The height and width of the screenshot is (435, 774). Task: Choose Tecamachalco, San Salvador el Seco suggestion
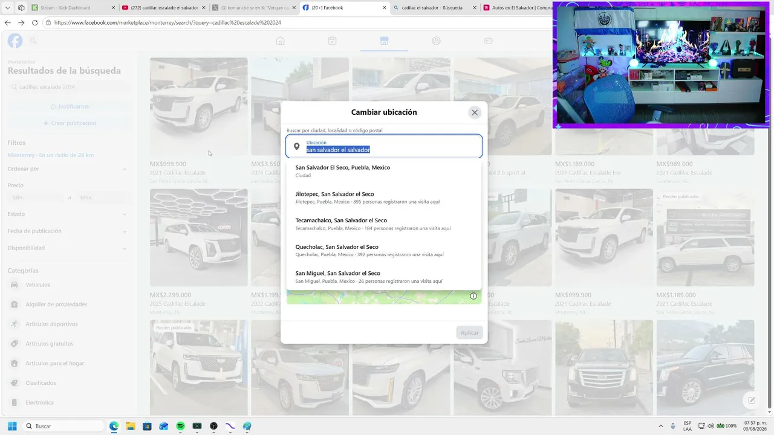pyautogui.click(x=384, y=224)
